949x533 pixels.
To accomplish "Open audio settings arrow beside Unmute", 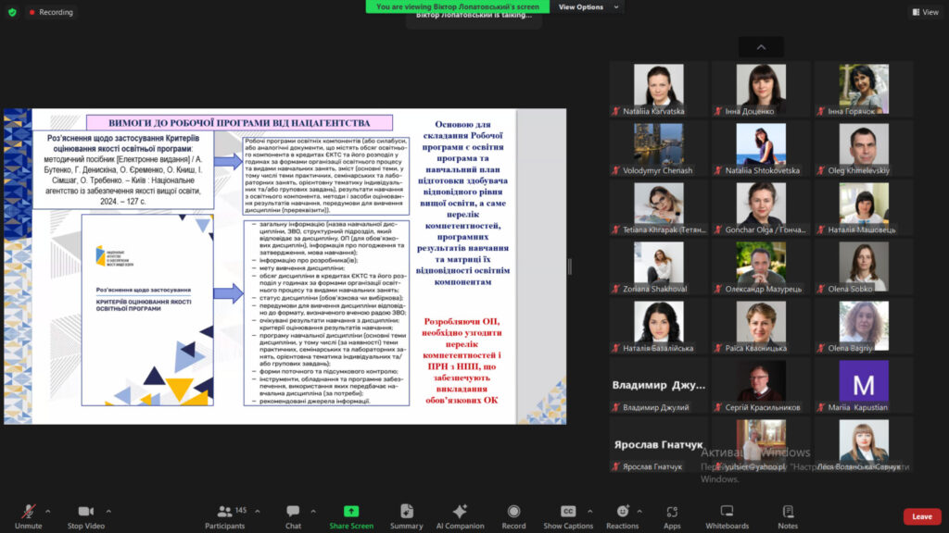I will pos(47,511).
